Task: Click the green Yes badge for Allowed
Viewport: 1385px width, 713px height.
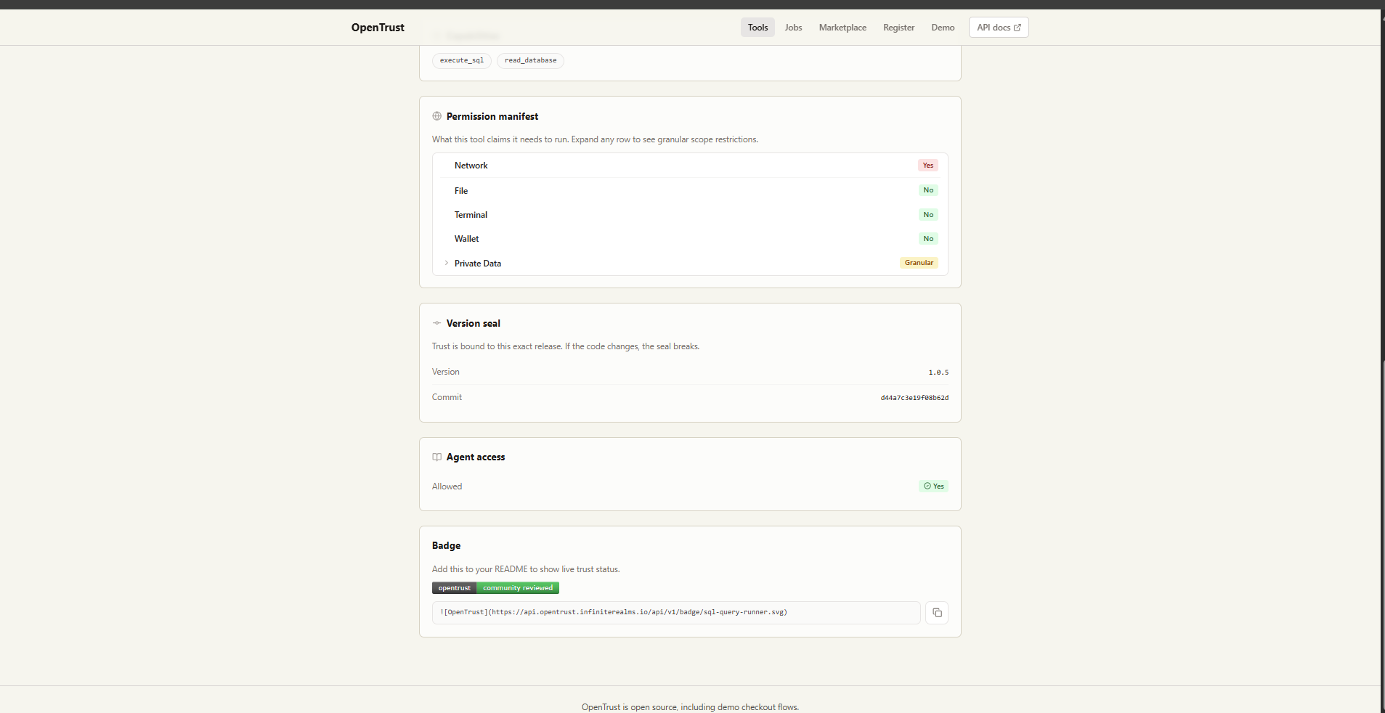Action: 934,486
